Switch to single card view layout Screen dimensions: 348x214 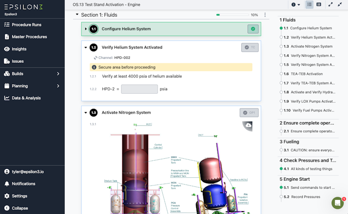point(318,5)
